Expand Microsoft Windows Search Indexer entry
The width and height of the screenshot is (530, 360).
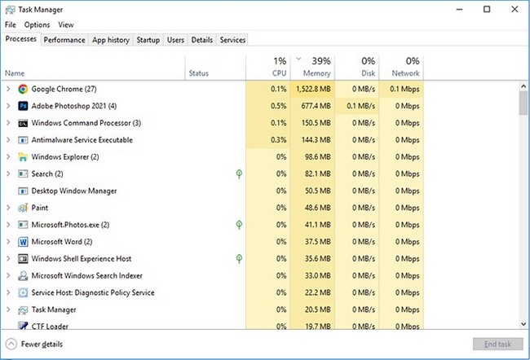click(x=8, y=275)
